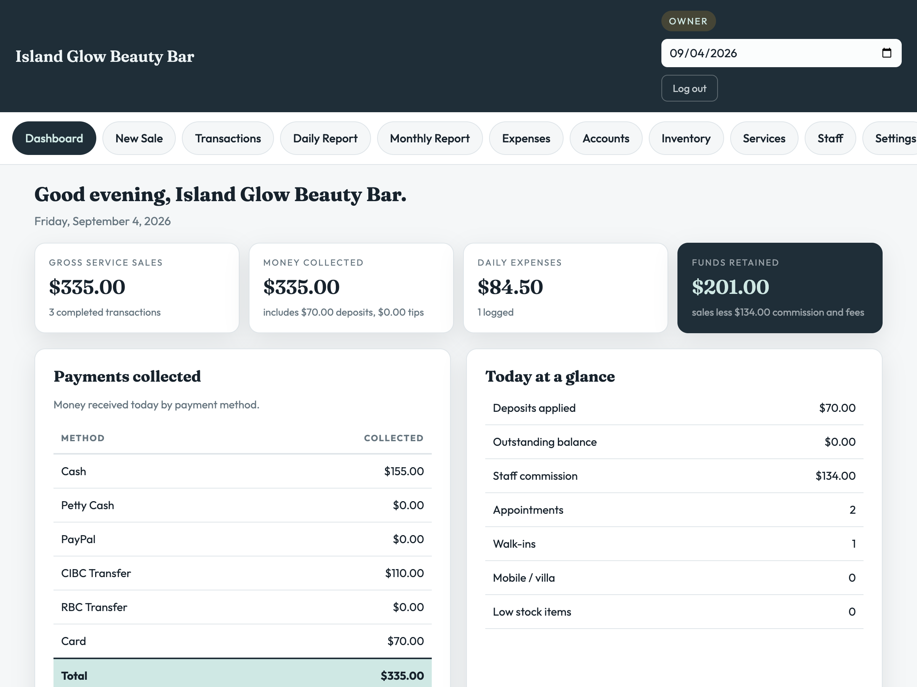This screenshot has height=687, width=917.
Task: Select the PayPal row label
Action: tap(78, 539)
